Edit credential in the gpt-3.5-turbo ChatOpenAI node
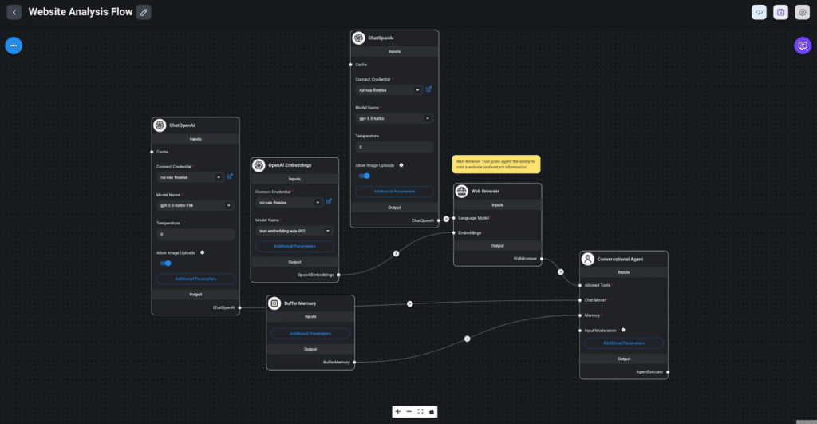Image resolution: width=817 pixels, height=424 pixels. click(x=428, y=89)
